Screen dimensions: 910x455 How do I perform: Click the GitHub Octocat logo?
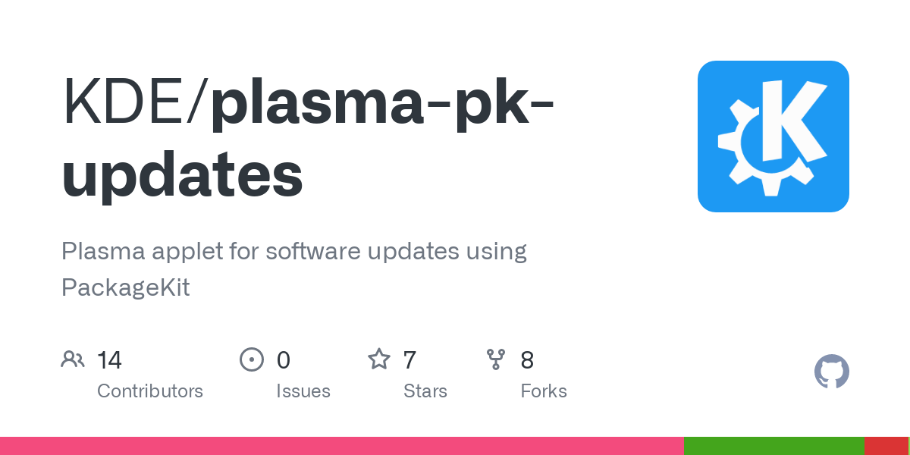click(x=831, y=372)
